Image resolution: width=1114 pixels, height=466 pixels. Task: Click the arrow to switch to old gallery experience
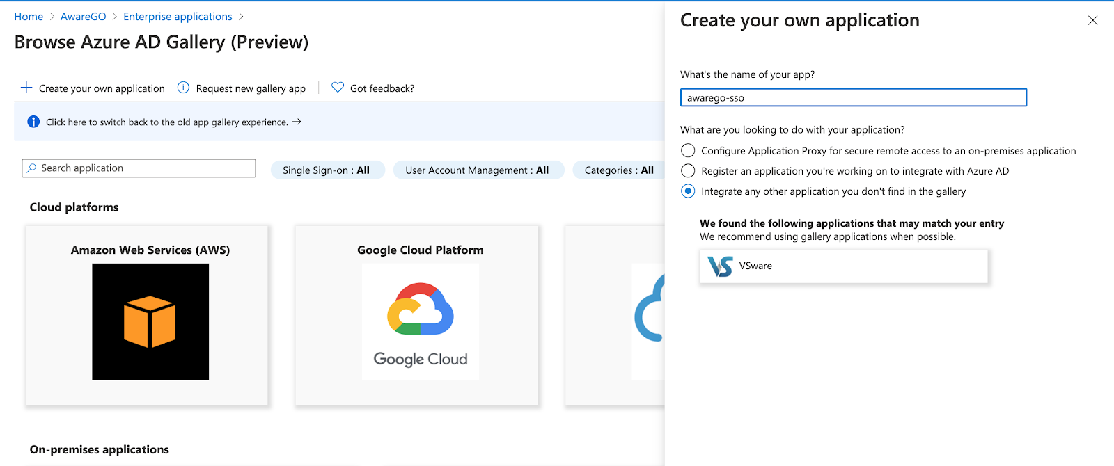point(297,122)
